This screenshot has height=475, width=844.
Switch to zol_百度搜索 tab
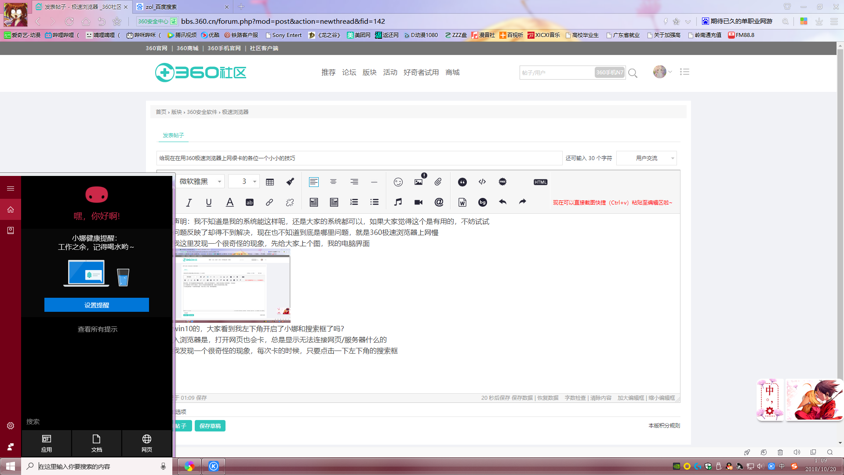pos(182,7)
